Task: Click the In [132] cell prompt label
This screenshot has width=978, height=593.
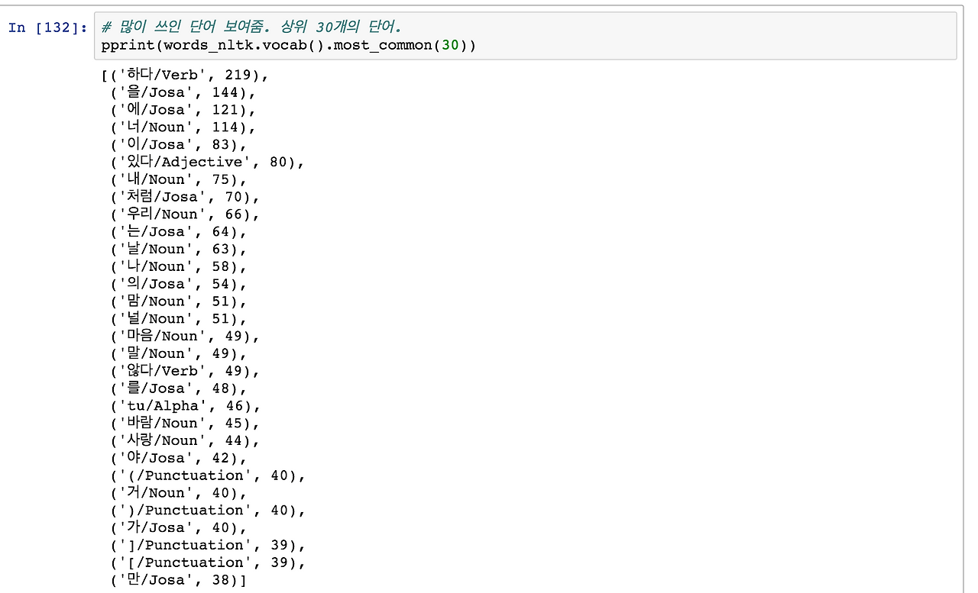Action: (47, 28)
